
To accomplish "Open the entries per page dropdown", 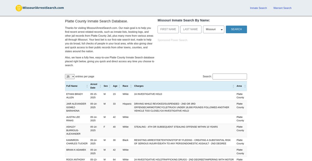I will 70,77.
